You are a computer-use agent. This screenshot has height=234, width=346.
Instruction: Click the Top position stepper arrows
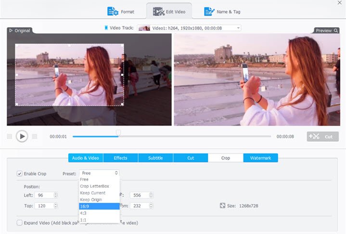click(56, 206)
